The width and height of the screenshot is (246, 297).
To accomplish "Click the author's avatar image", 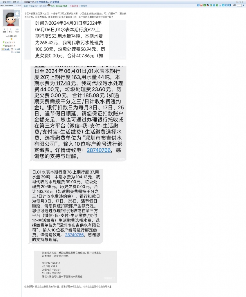I will coord(11,18).
